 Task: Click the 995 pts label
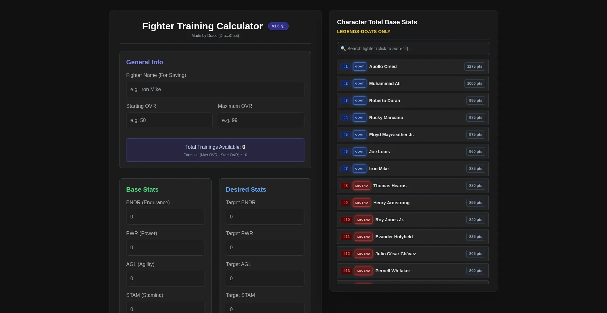(475, 101)
